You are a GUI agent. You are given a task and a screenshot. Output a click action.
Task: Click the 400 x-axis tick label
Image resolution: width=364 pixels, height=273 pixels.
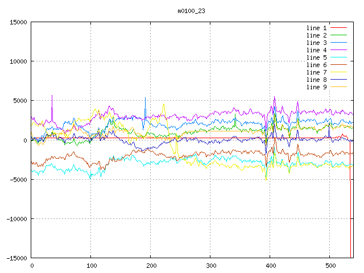click(x=270, y=266)
